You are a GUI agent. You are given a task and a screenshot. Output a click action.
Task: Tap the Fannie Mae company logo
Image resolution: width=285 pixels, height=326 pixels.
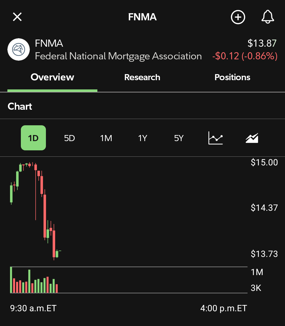coord(18,49)
